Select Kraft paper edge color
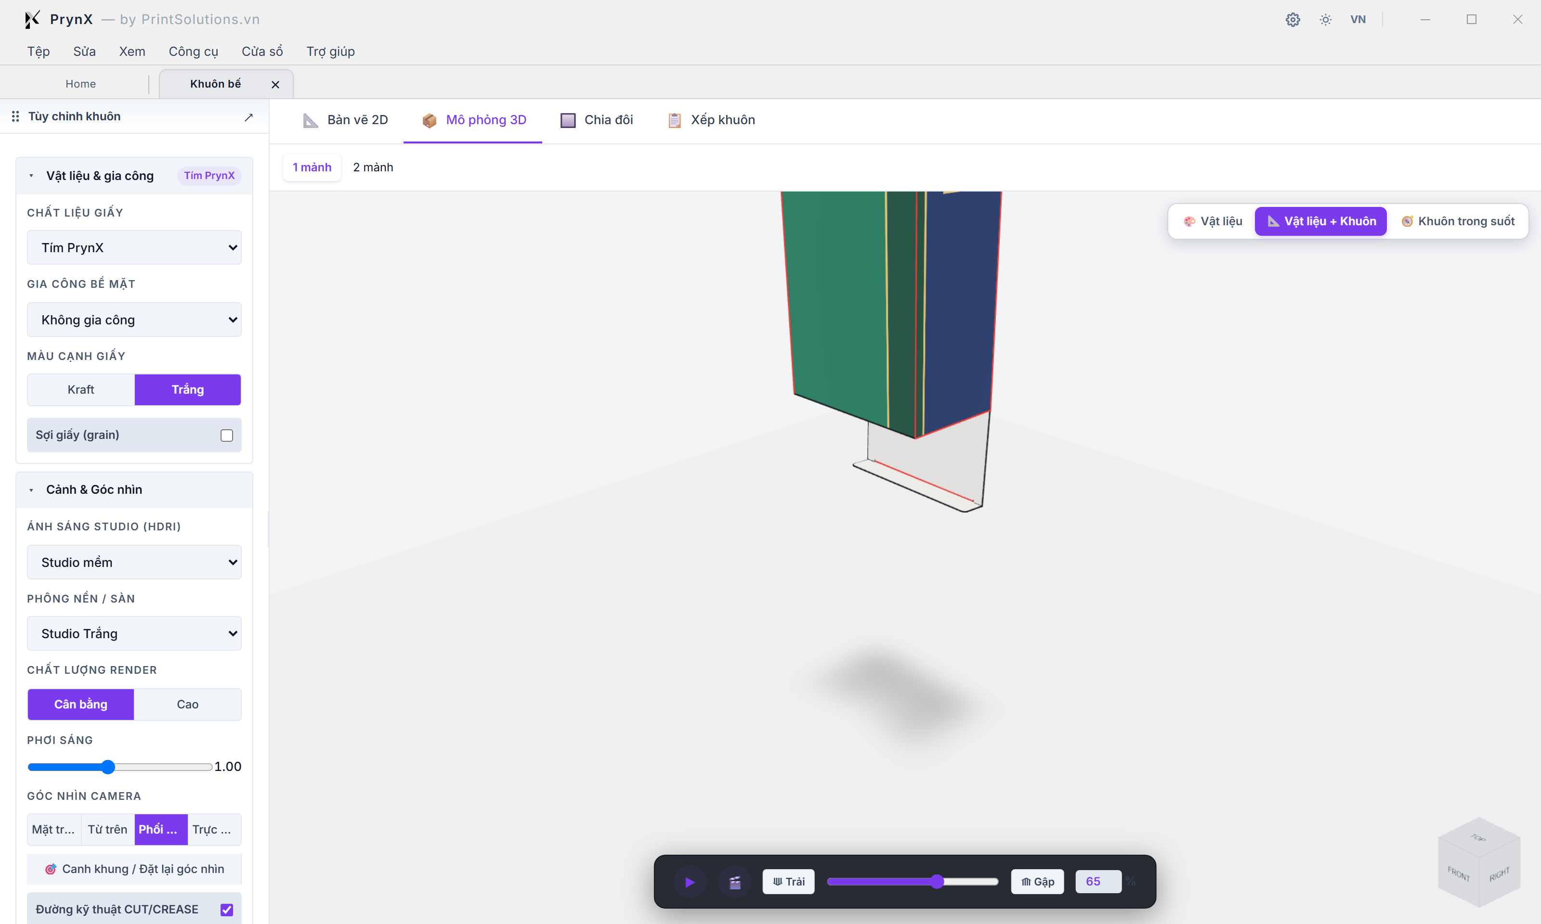1541x924 pixels. click(81, 390)
